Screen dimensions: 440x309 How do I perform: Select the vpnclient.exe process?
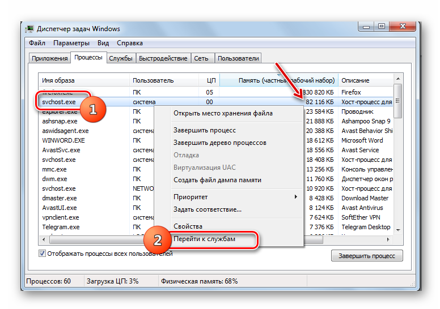tap(61, 217)
